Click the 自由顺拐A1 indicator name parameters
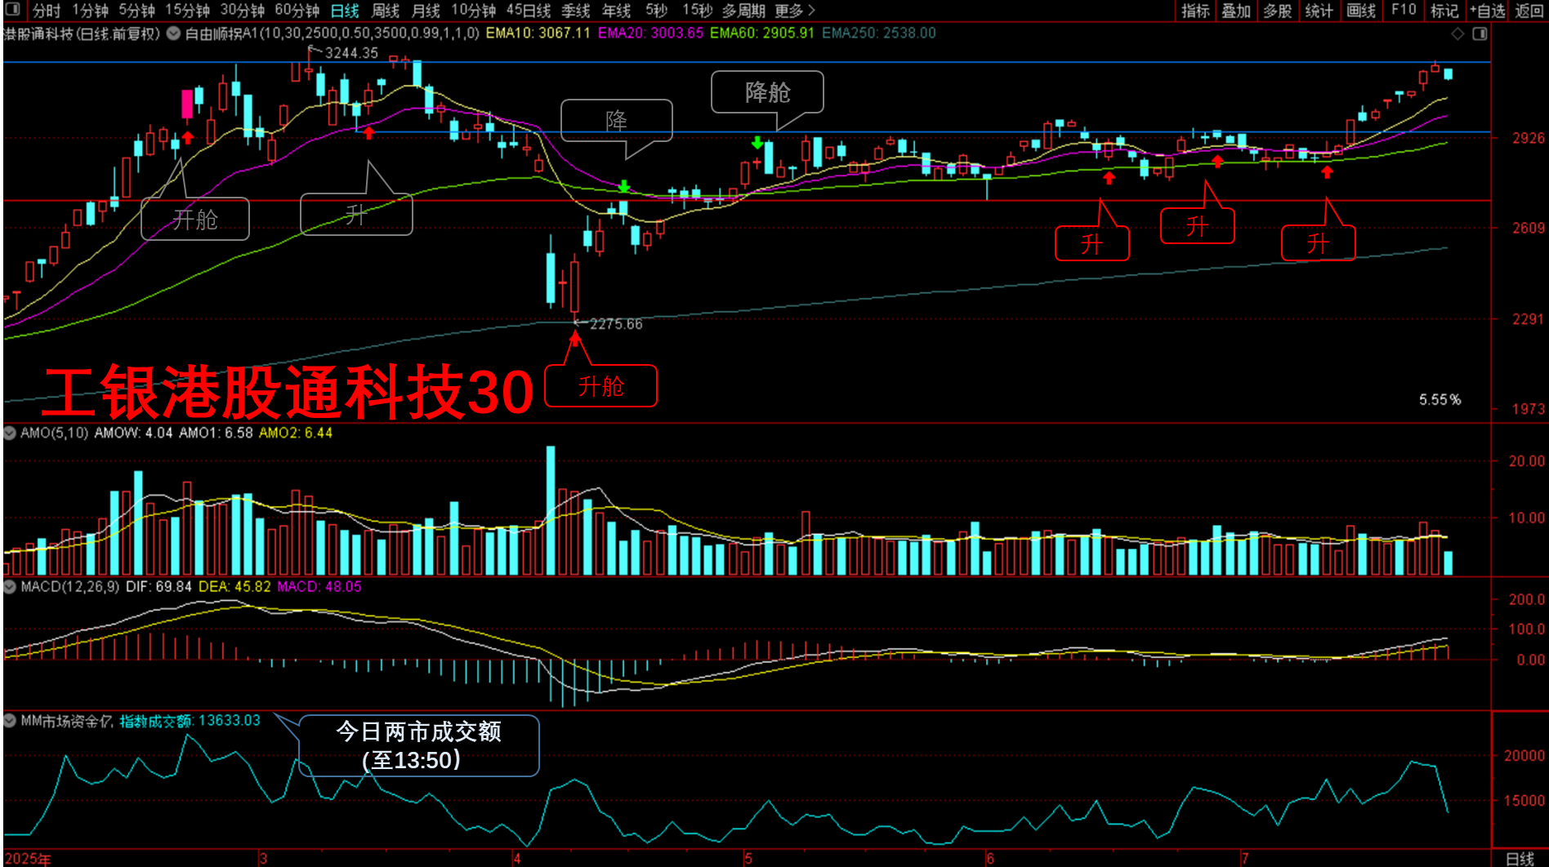The height and width of the screenshot is (867, 1549). 332,33
